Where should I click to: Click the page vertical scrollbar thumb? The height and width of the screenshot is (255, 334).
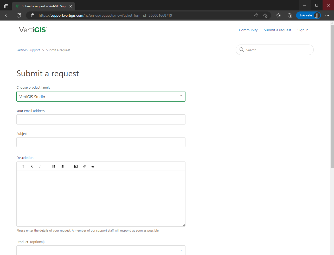332,96
